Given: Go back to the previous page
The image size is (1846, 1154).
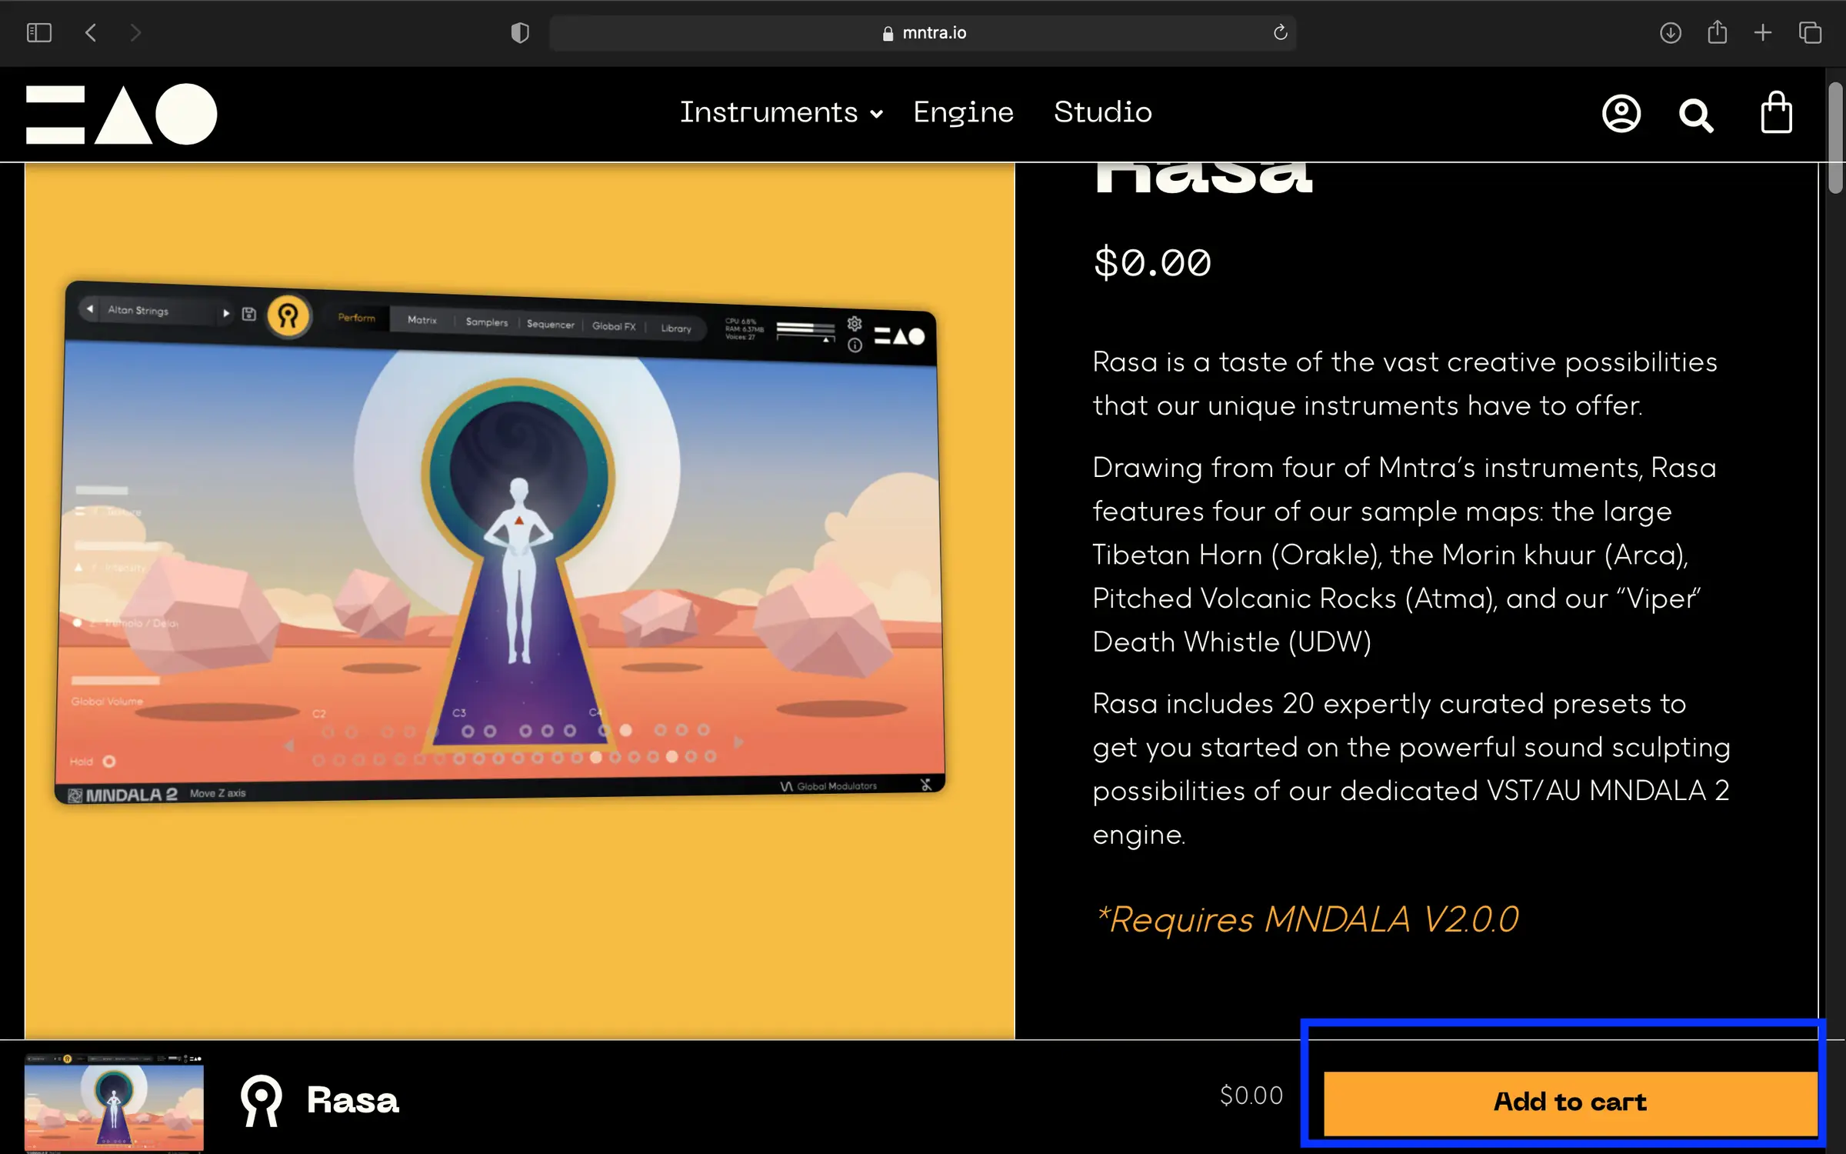Looking at the screenshot, I should [x=91, y=32].
